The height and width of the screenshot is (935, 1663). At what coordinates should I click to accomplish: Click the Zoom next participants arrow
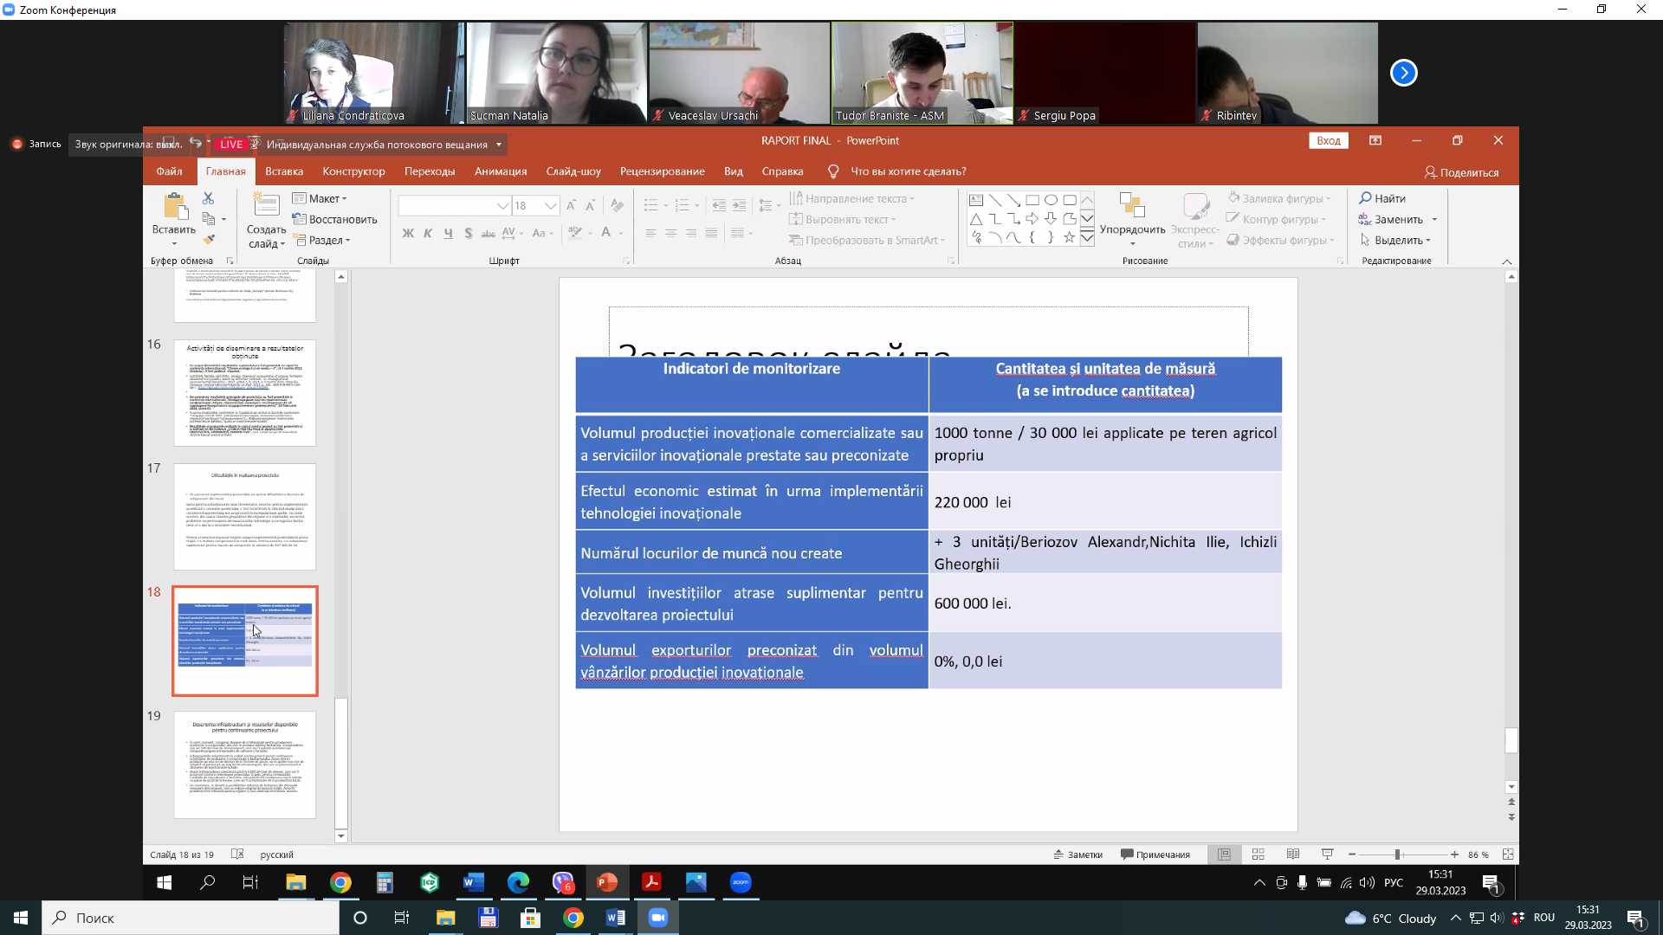pos(1403,73)
